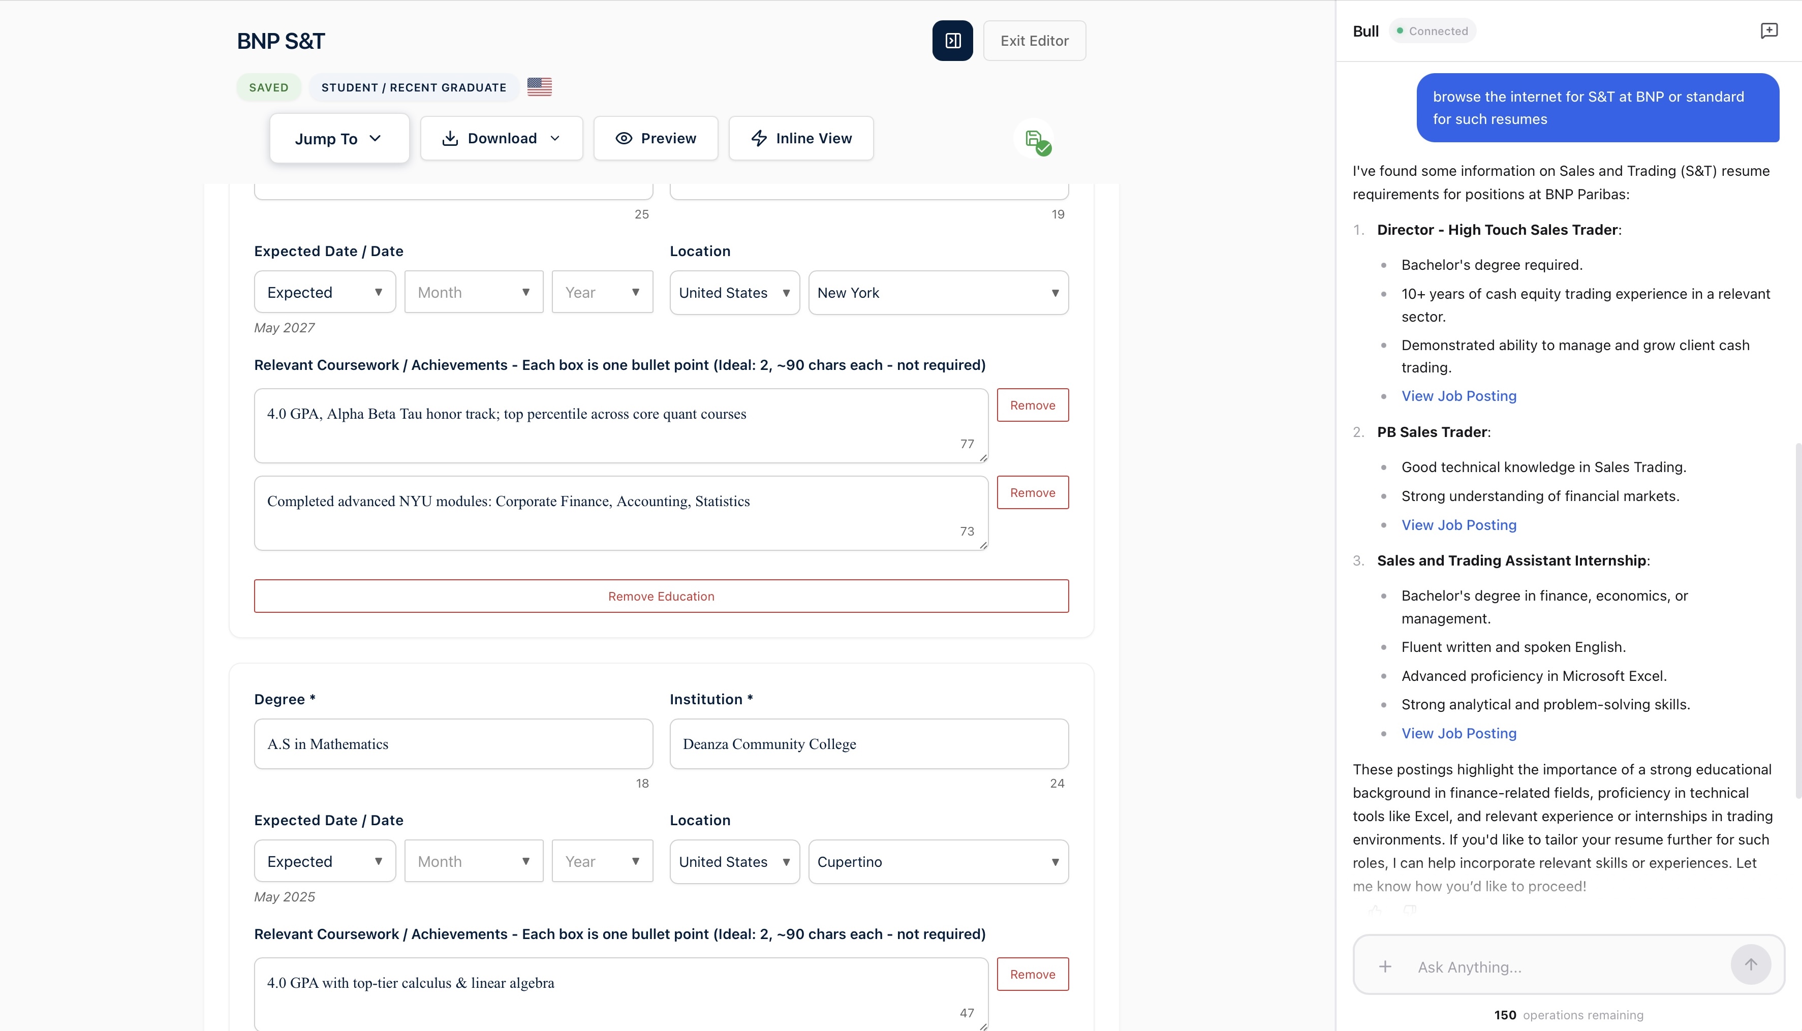Click the US flag icon
Screen dimensions: 1802x1031
click(539, 87)
